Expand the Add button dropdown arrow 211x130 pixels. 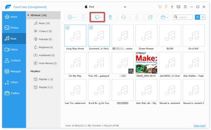[74, 17]
